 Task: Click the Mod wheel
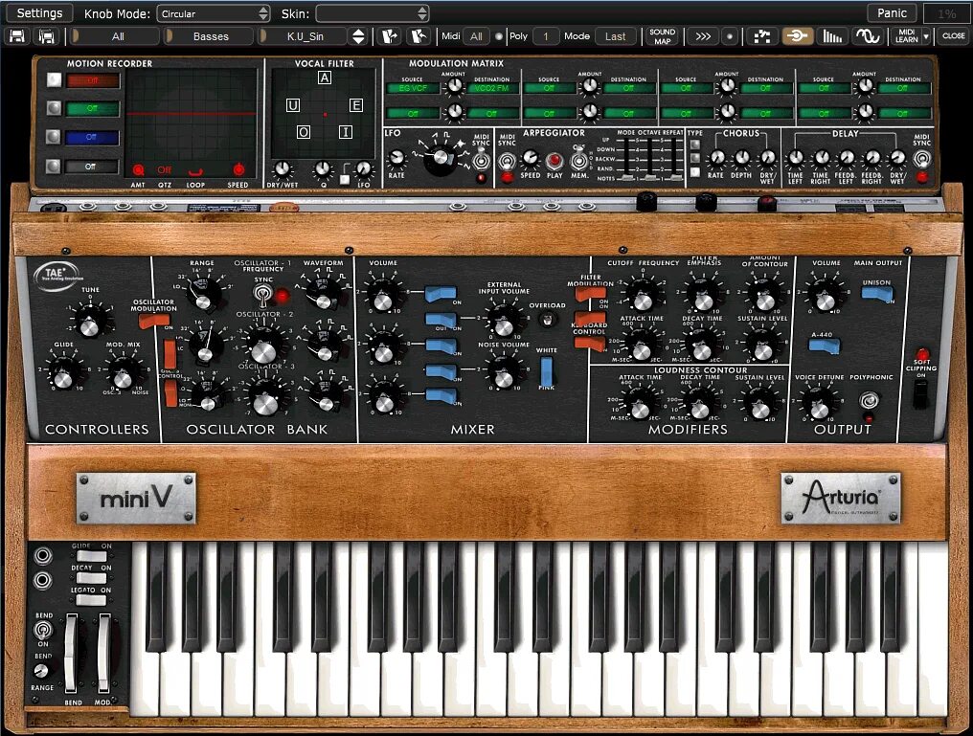(x=104, y=653)
